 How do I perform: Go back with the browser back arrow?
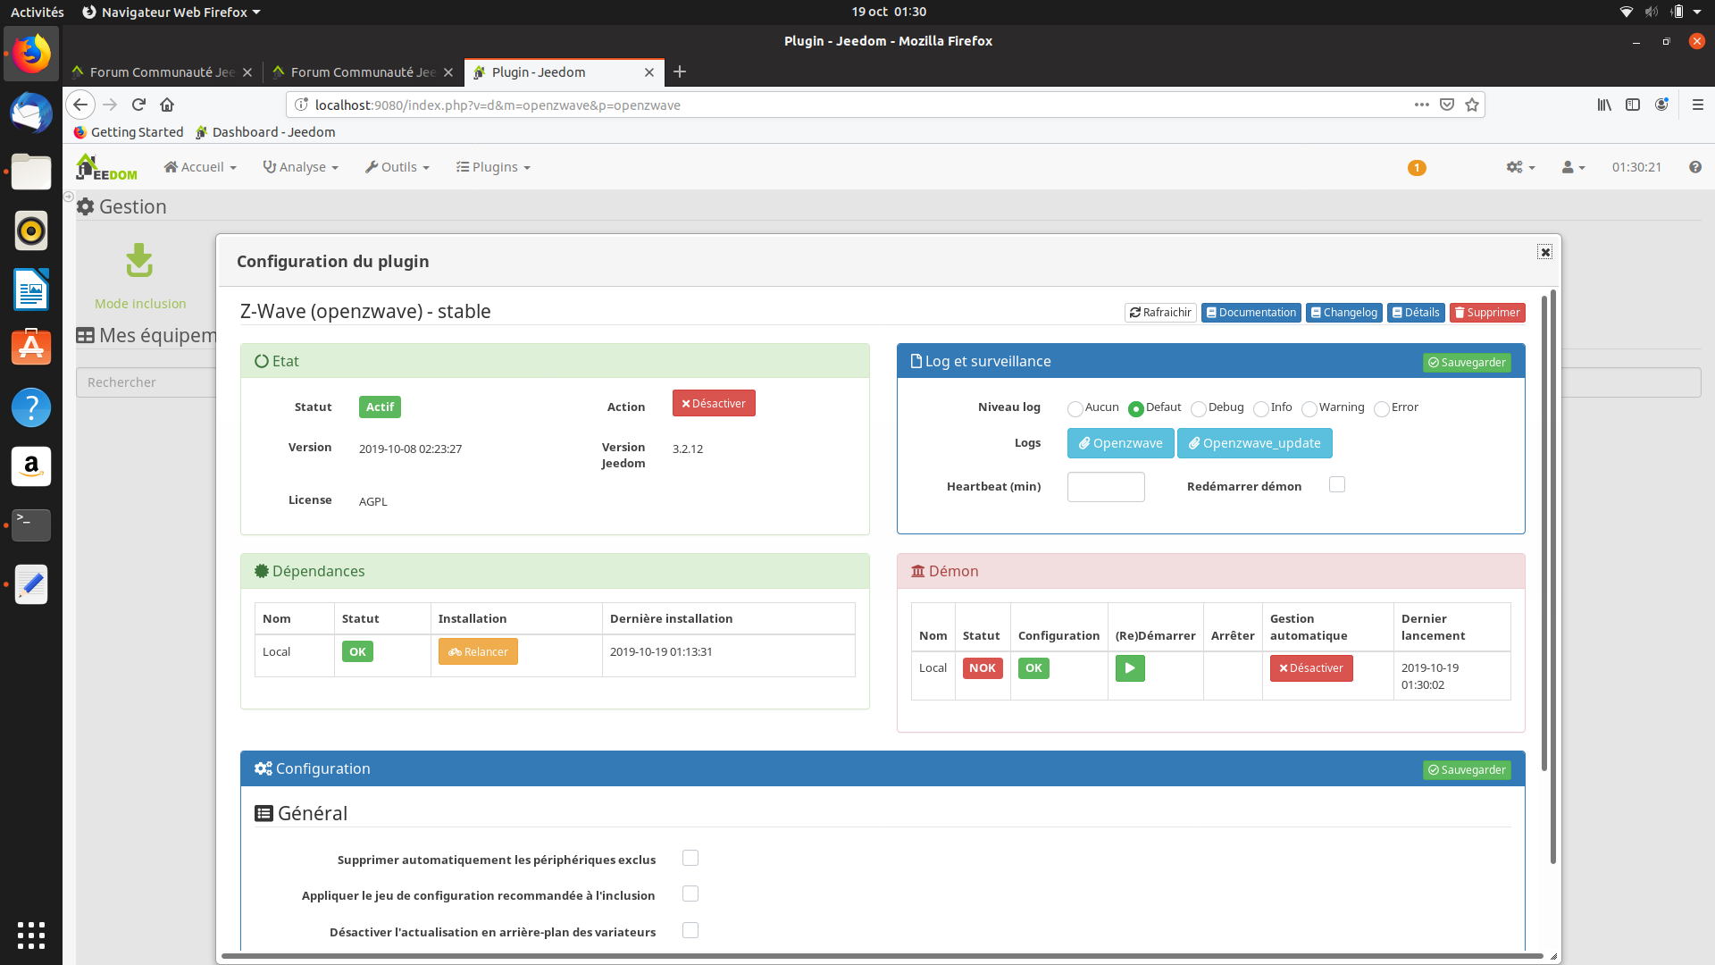(80, 105)
